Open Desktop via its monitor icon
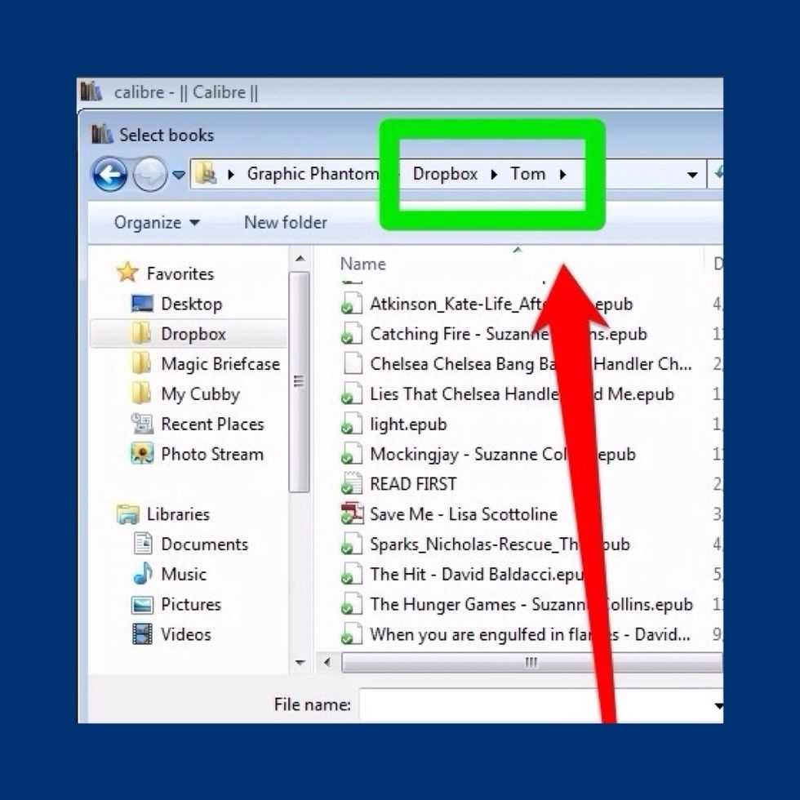Screen dimensions: 800x800 [x=142, y=304]
